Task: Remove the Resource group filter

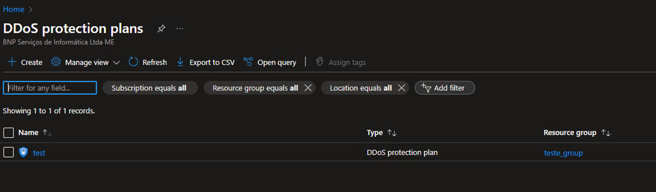Action: [x=308, y=88]
